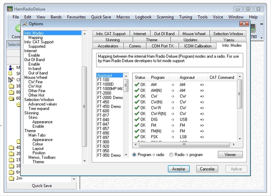Viewport: 271px width, 196px height.
Task: Select Advanced values under Selection Window
Action: coord(43,104)
